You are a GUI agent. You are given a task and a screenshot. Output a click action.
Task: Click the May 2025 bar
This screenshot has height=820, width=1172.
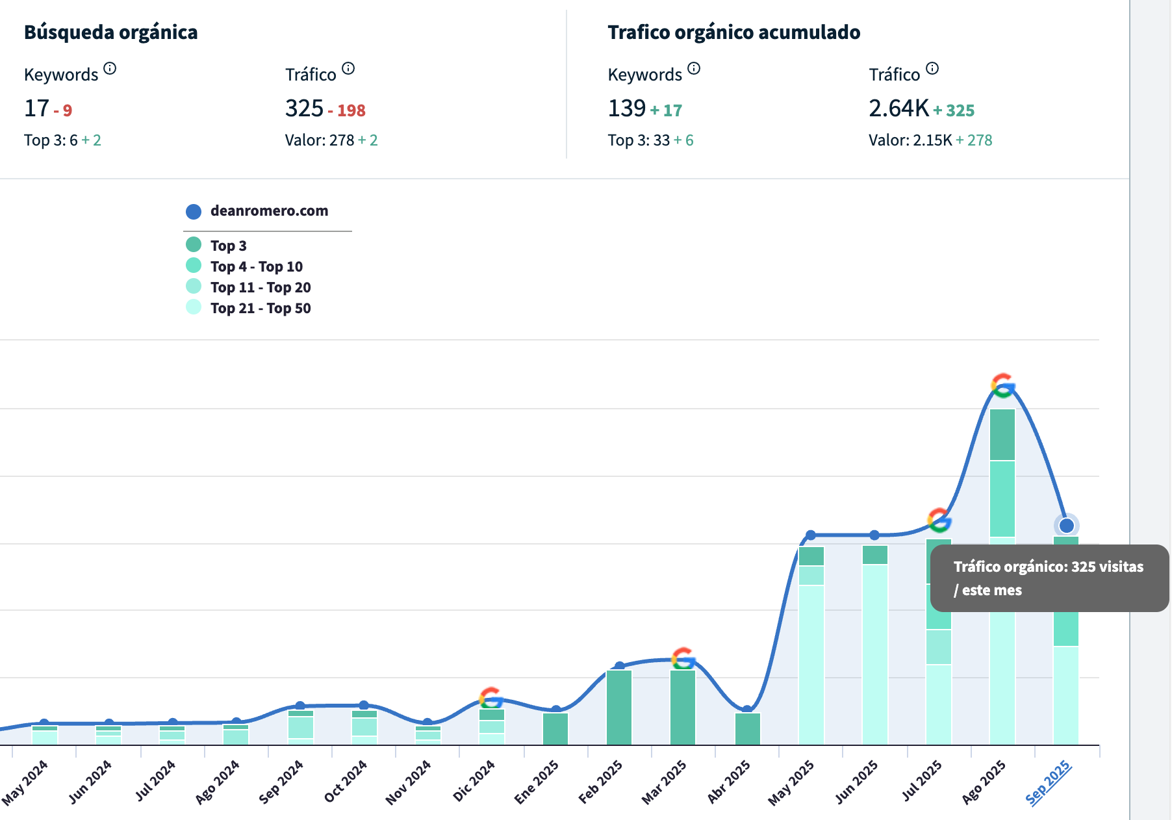pos(811,650)
